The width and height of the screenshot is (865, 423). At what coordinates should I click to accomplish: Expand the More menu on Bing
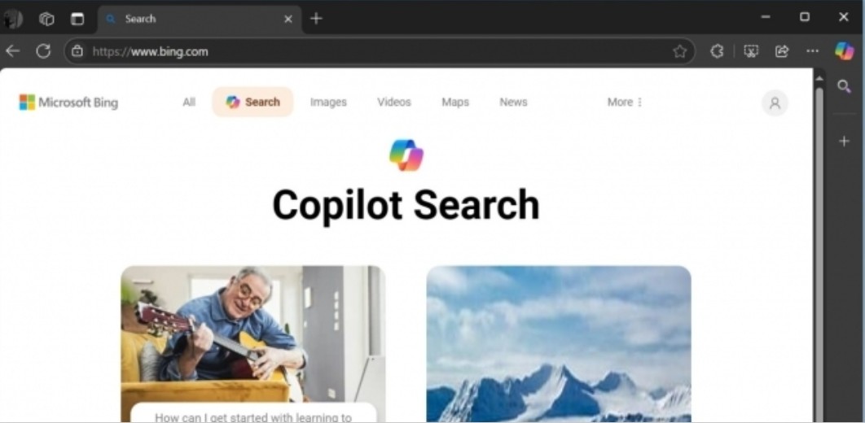[625, 102]
